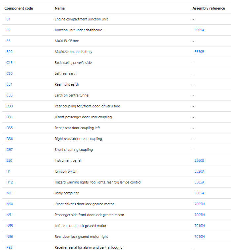Open assembly reference 5560B

[x=199, y=160]
